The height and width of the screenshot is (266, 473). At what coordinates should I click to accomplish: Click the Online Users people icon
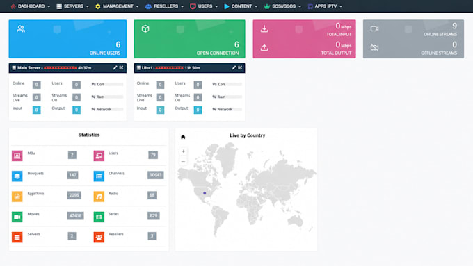[x=21, y=28]
